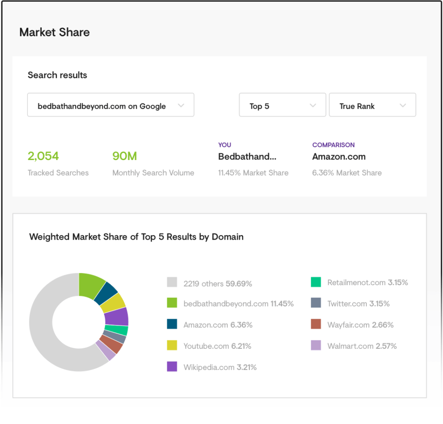Select the 'Wayfair.com 2.66%' legend label
The height and width of the screenshot is (424, 443).
click(361, 325)
